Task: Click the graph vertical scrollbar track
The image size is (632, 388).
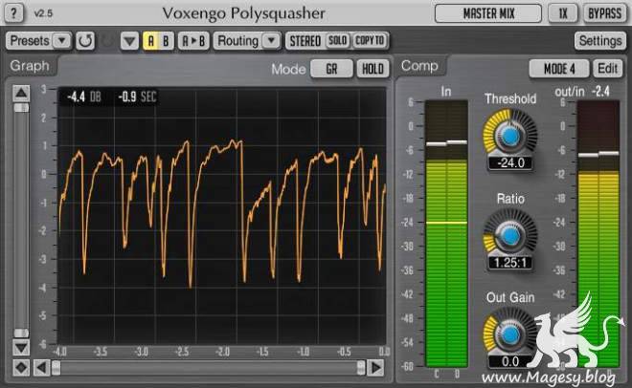Action: point(21,221)
